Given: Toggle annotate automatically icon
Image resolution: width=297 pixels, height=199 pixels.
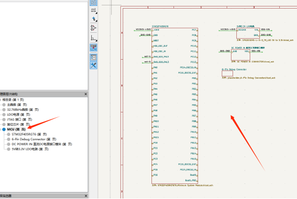Looking at the screenshot, I should tap(93, 47).
